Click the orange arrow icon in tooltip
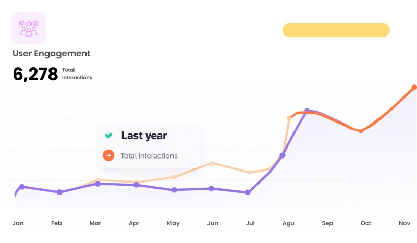Viewport: 417px width, 243px height. (x=108, y=155)
